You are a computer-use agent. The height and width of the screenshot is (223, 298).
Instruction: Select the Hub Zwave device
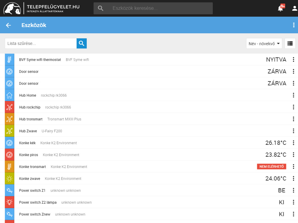click(28, 131)
